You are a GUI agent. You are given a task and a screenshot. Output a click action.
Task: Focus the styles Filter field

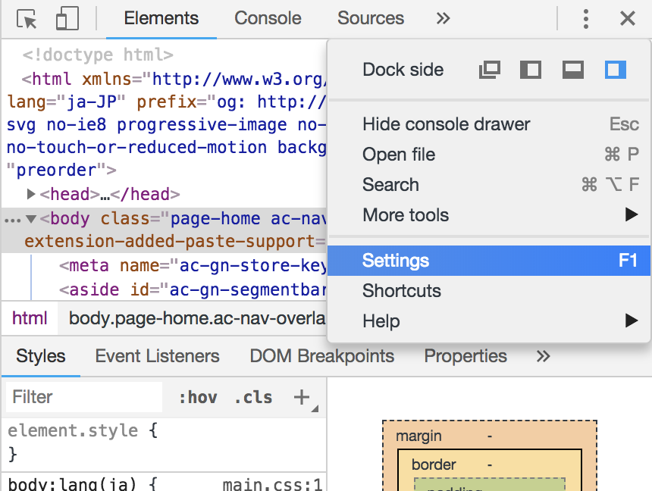[x=84, y=397]
